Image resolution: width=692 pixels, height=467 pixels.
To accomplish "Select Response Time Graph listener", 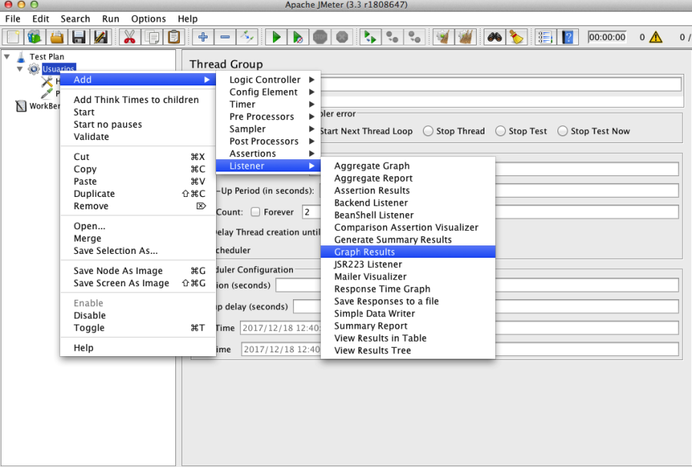I will [x=408, y=289].
